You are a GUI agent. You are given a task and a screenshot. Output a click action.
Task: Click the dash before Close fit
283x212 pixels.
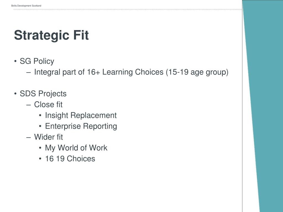point(28,105)
